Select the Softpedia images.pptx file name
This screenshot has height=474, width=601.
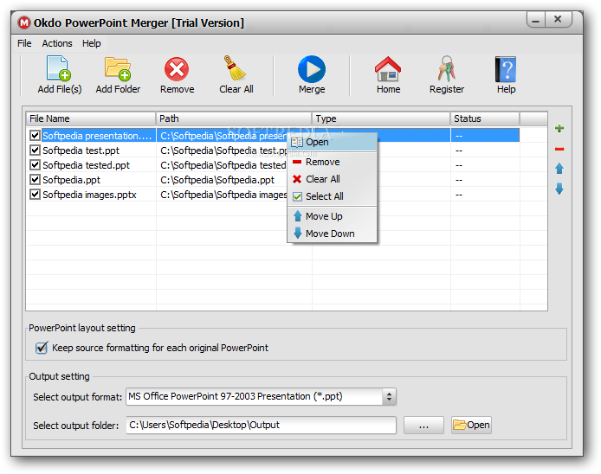click(x=89, y=195)
